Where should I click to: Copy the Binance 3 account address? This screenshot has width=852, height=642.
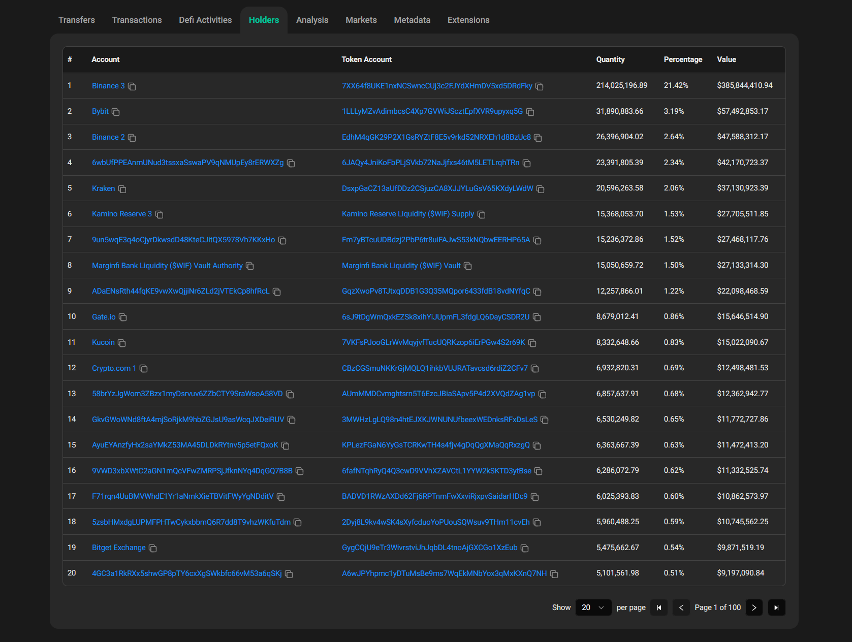pyautogui.click(x=132, y=86)
